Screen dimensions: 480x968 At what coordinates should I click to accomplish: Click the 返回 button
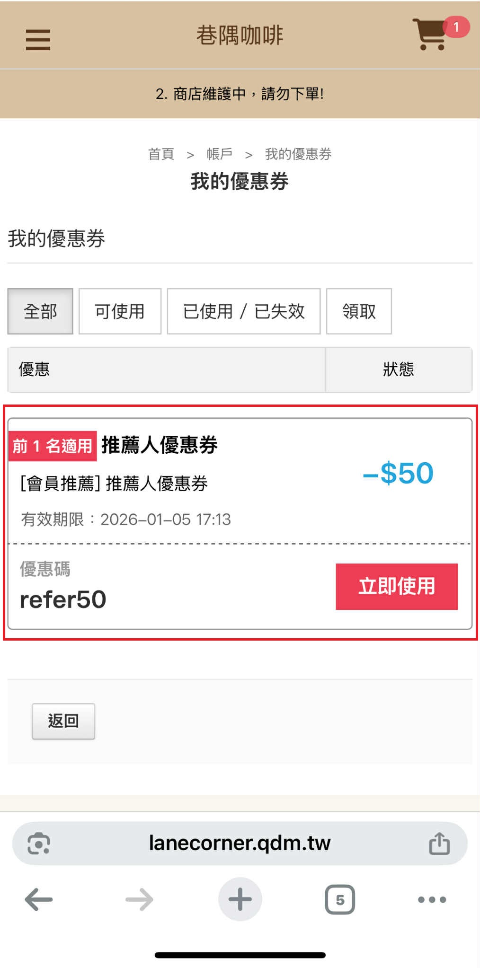pos(63,721)
